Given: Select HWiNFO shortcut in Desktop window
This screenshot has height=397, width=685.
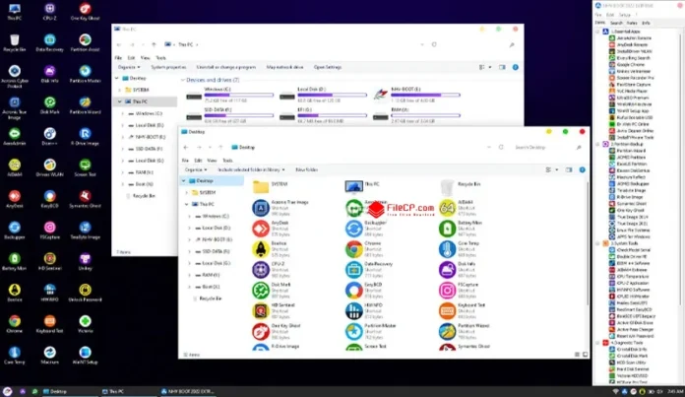Looking at the screenshot, I should click(x=363, y=310).
